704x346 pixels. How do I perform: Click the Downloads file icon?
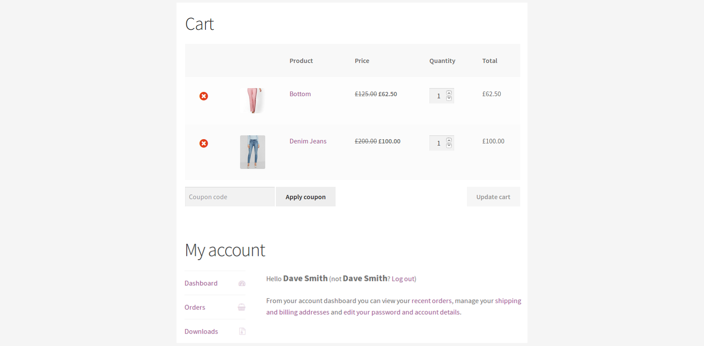tap(242, 332)
